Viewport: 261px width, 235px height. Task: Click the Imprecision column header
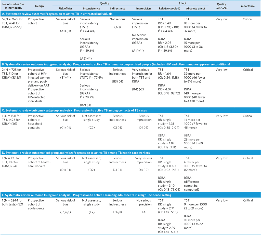143,8
